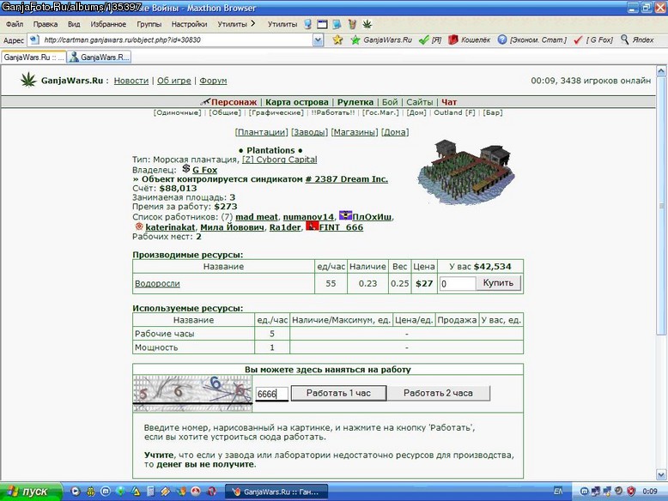Open the [Z] Cyborg Capital link
This screenshot has height=501, width=668.
point(279,160)
